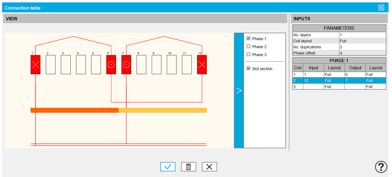Close the Connection table window
Image resolution: width=392 pixels, height=177 pixels.
pyautogui.click(x=381, y=8)
